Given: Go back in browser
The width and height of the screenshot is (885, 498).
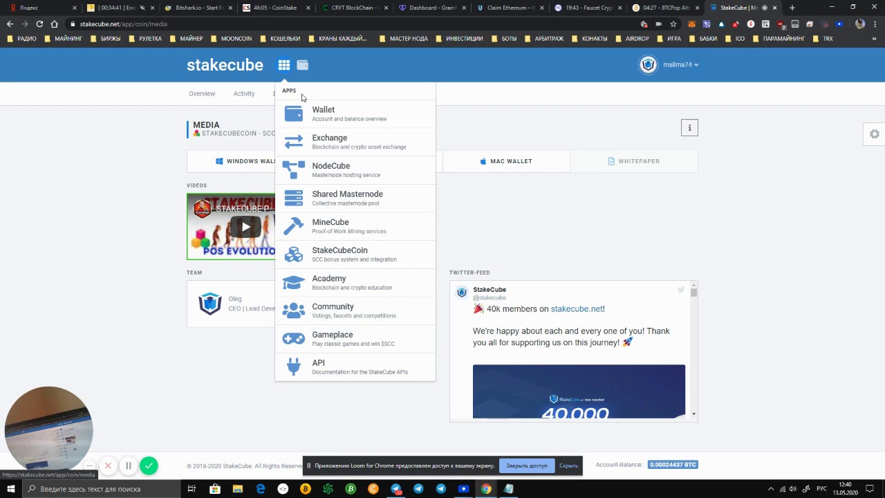Looking at the screenshot, I should coord(10,24).
